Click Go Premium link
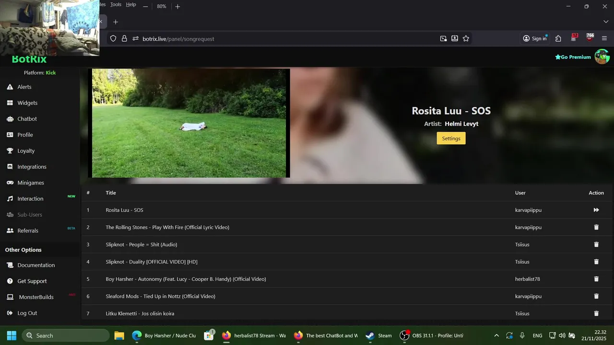The height and width of the screenshot is (345, 614). click(x=573, y=57)
